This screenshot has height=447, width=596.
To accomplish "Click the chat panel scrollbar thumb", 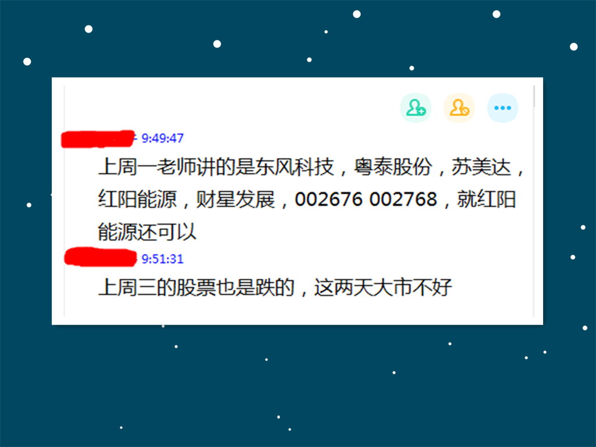I will coord(534,96).
